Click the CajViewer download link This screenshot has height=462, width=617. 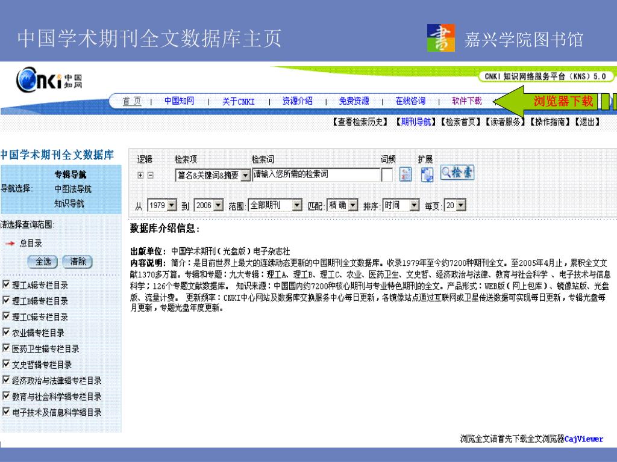coord(583,439)
